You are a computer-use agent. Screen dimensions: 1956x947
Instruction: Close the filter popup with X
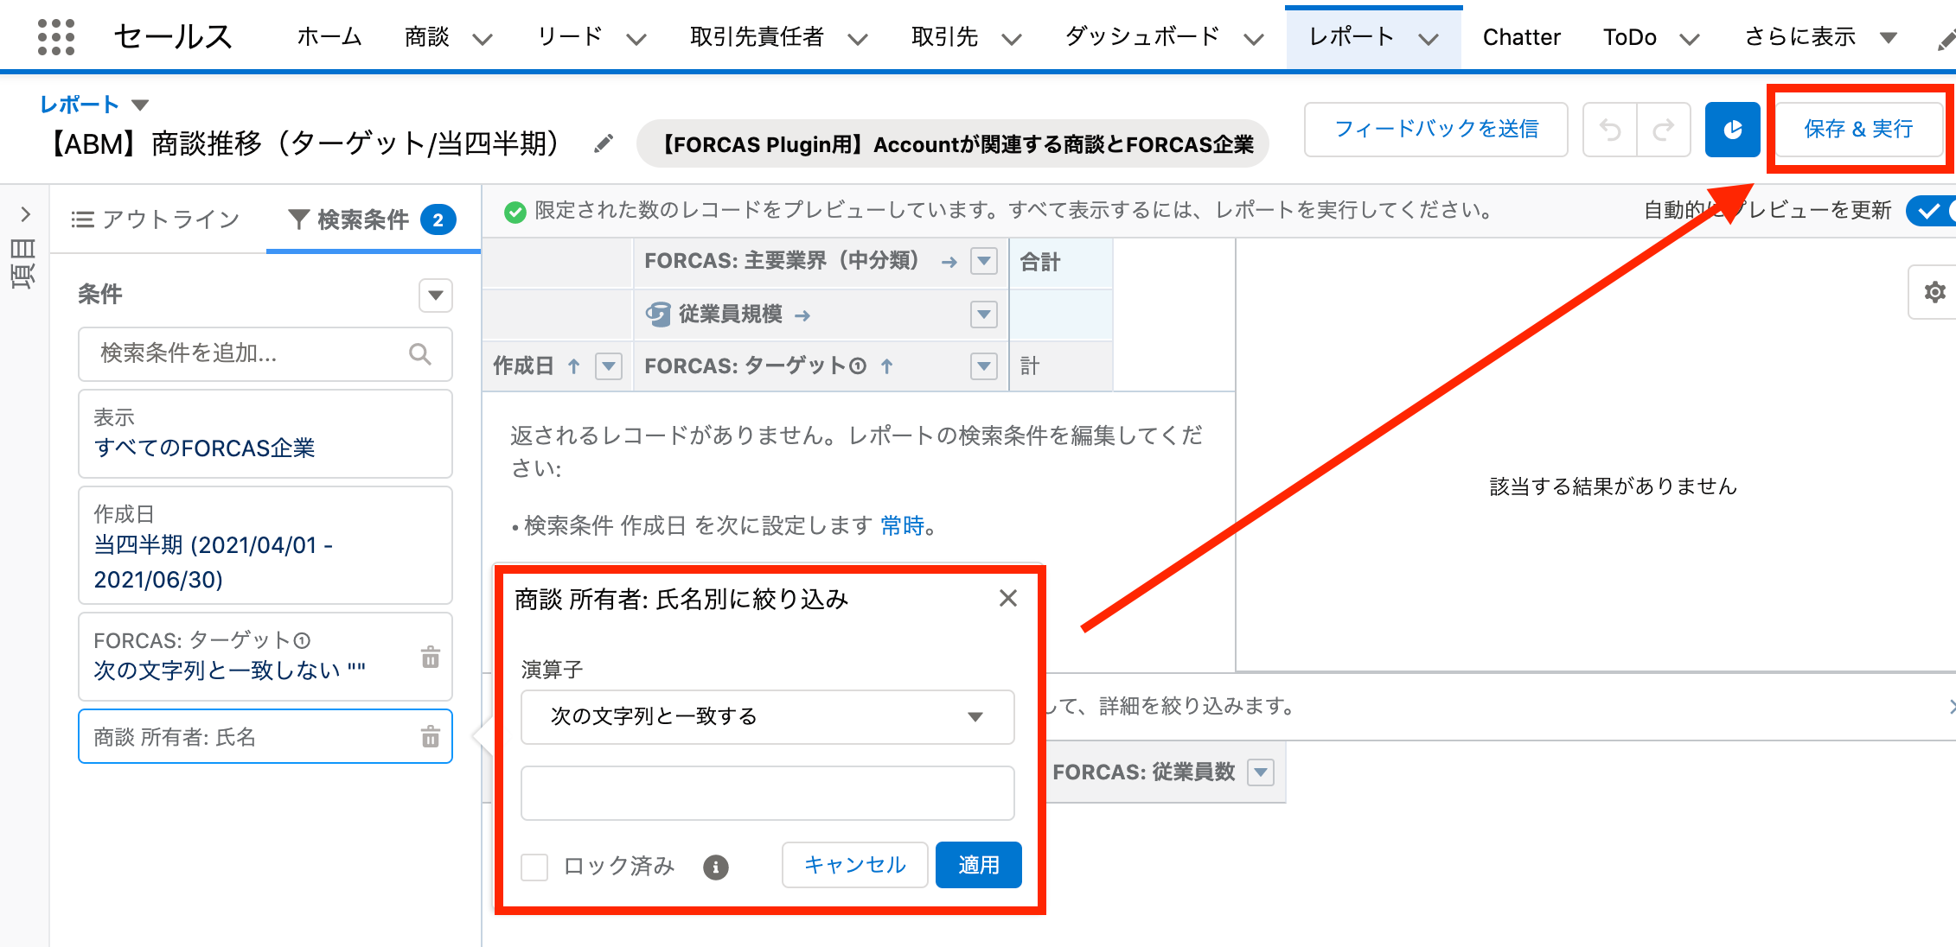(x=1007, y=598)
